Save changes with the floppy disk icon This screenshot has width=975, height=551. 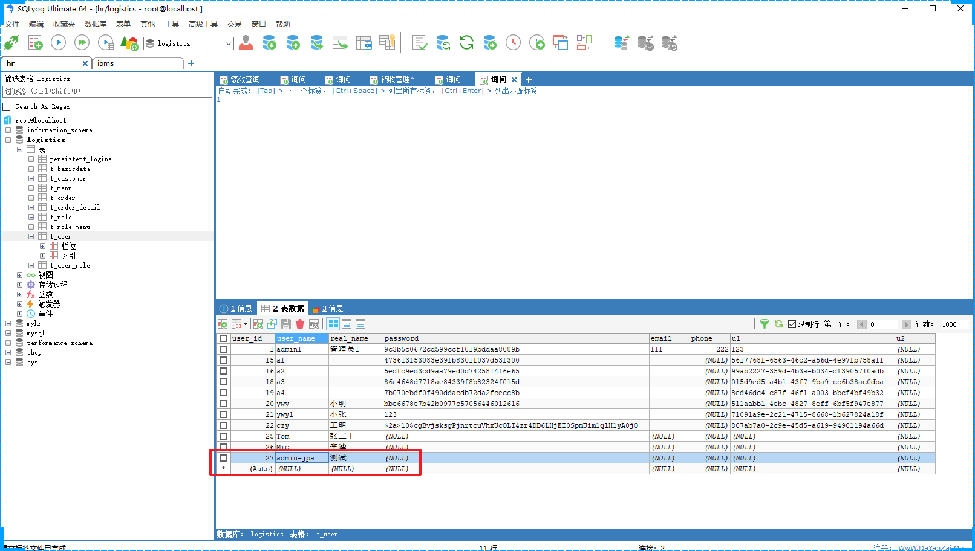(286, 324)
